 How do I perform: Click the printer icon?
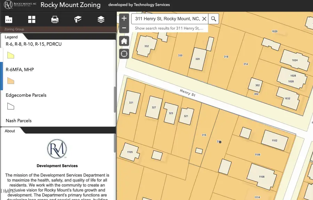55,20
